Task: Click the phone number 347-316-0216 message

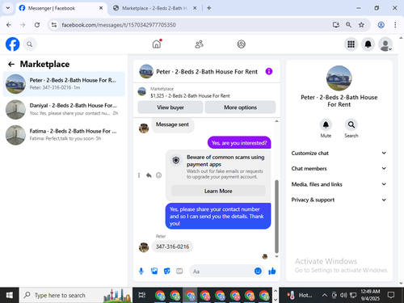Action: (172, 246)
